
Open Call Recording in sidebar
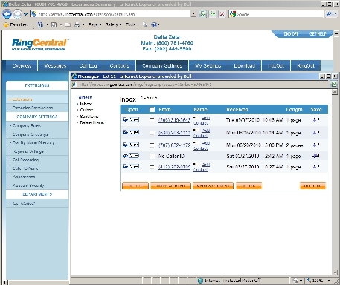25,160
